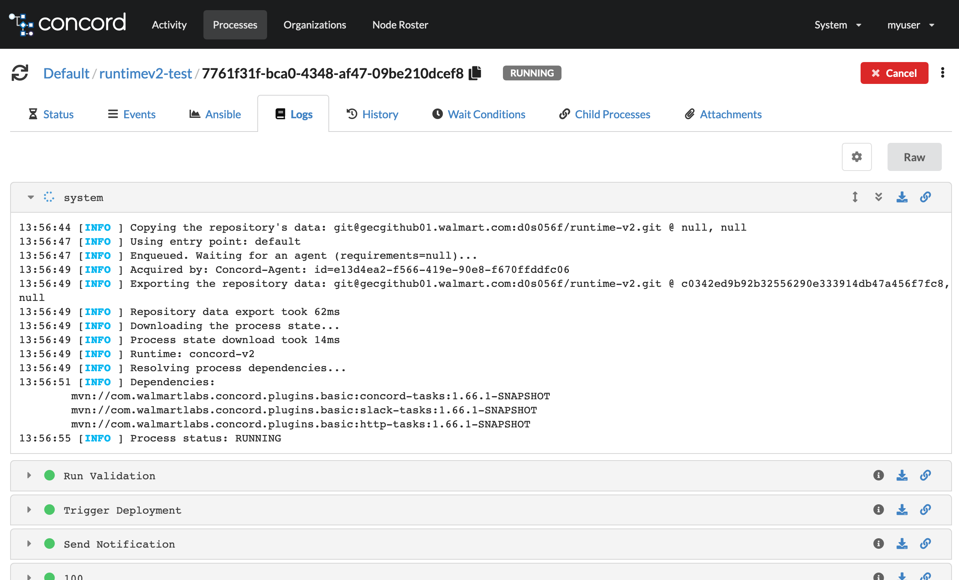Open the log settings gear
Screen dimensions: 959x580
857,157
